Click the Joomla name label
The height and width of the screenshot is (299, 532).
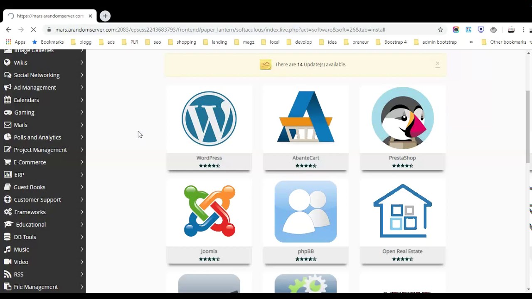[x=209, y=251]
